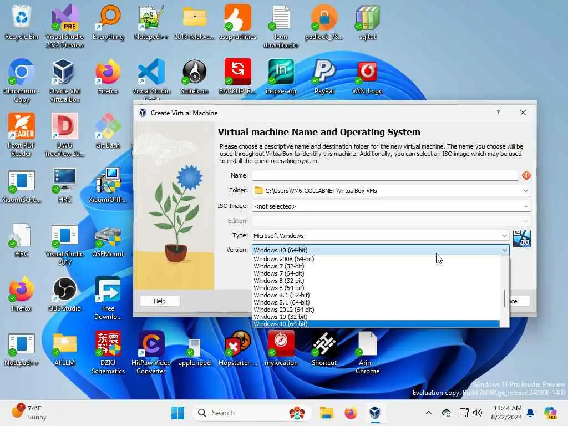Expand the Folder path dropdown
Viewport: 568px width, 426px height.
point(525,191)
